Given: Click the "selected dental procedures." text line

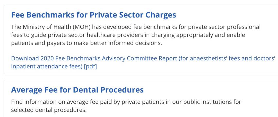Looking at the screenshot, I should tap(49, 110).
